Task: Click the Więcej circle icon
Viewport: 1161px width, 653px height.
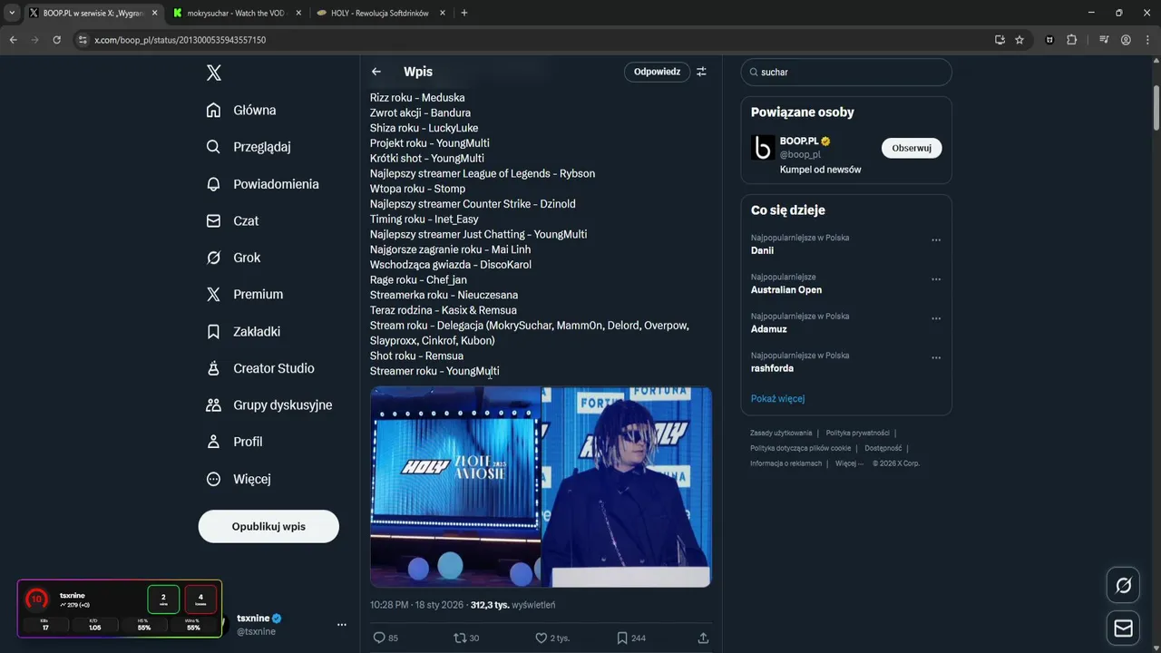Action: (213, 479)
